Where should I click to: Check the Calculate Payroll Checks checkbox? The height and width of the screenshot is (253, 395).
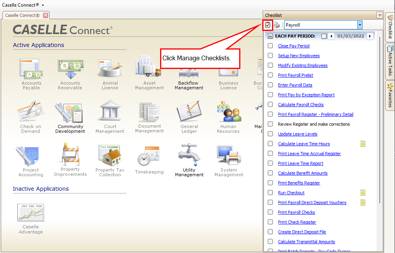click(270, 105)
